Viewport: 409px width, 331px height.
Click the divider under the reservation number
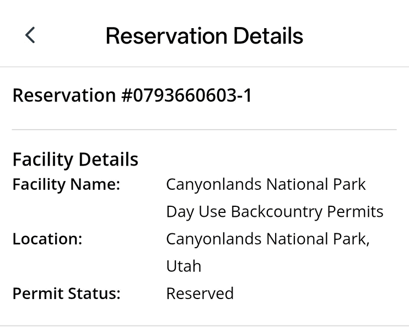[x=204, y=130]
